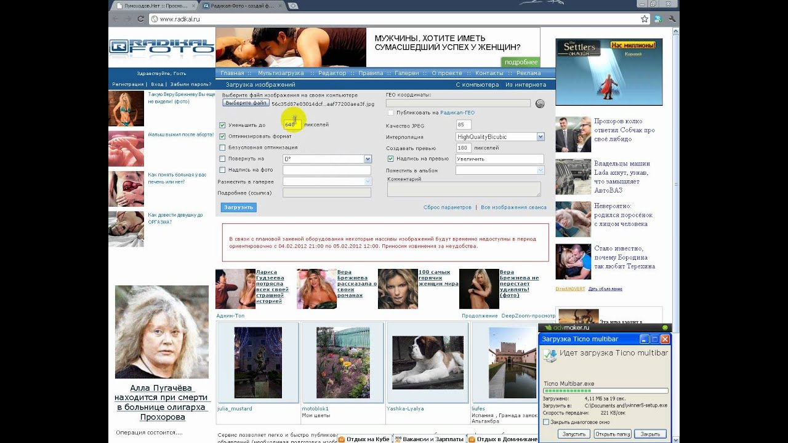Reload the radikal.ru page

[140, 19]
